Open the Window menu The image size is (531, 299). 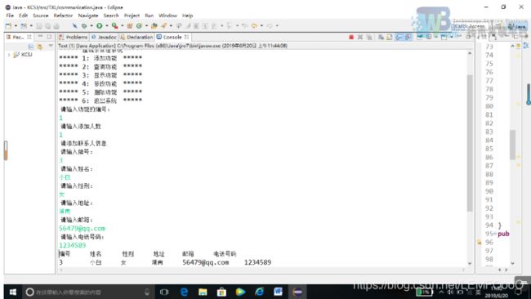coord(168,16)
